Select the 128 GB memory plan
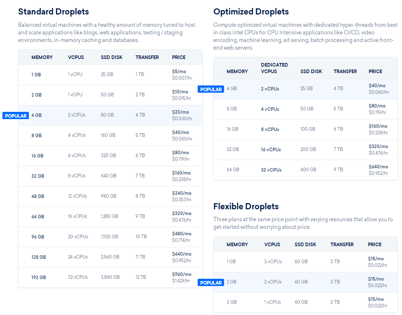The width and height of the screenshot is (402, 315). 38,257
